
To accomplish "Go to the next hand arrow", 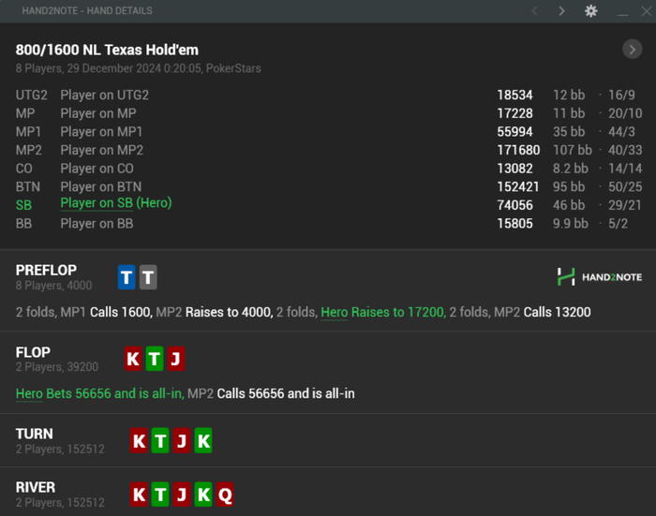I will point(562,11).
